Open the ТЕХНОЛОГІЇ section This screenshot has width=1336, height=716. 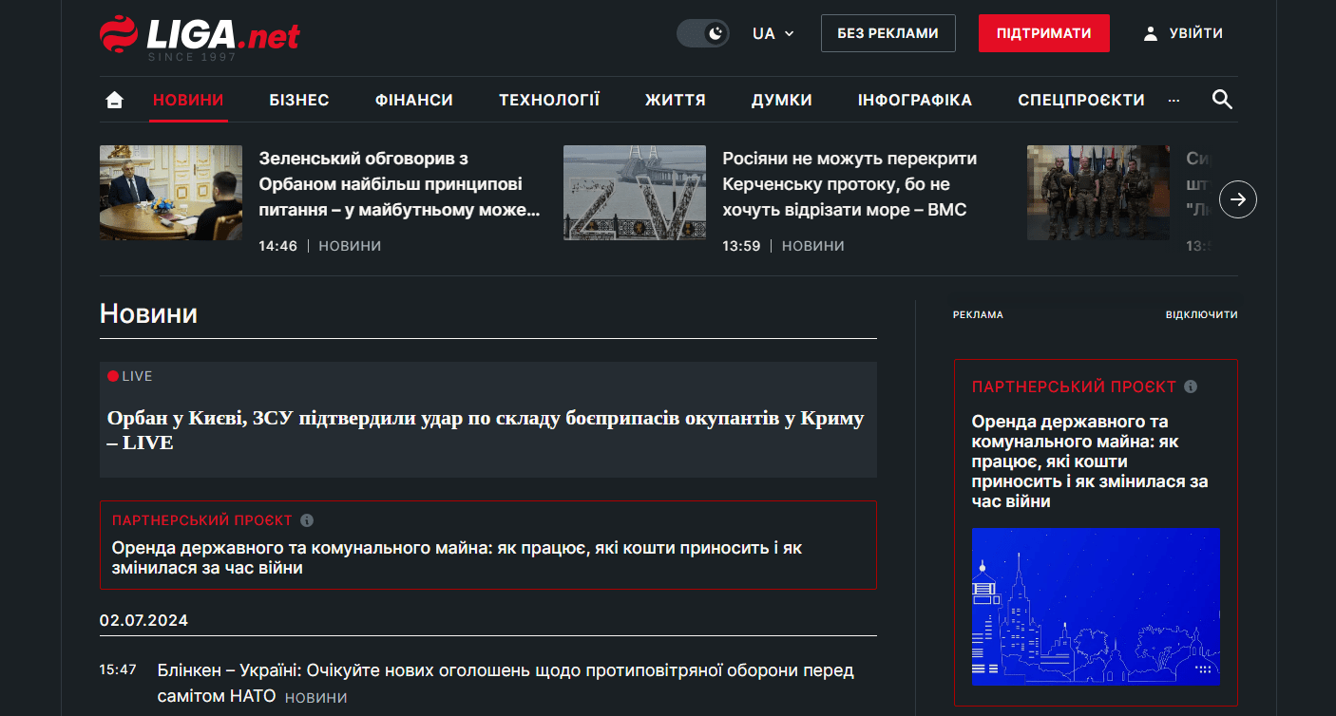pos(549,100)
